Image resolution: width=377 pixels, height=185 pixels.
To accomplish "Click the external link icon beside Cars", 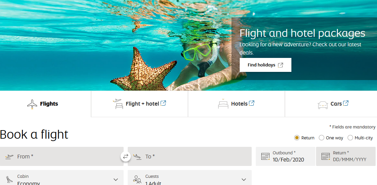I will (346, 103).
